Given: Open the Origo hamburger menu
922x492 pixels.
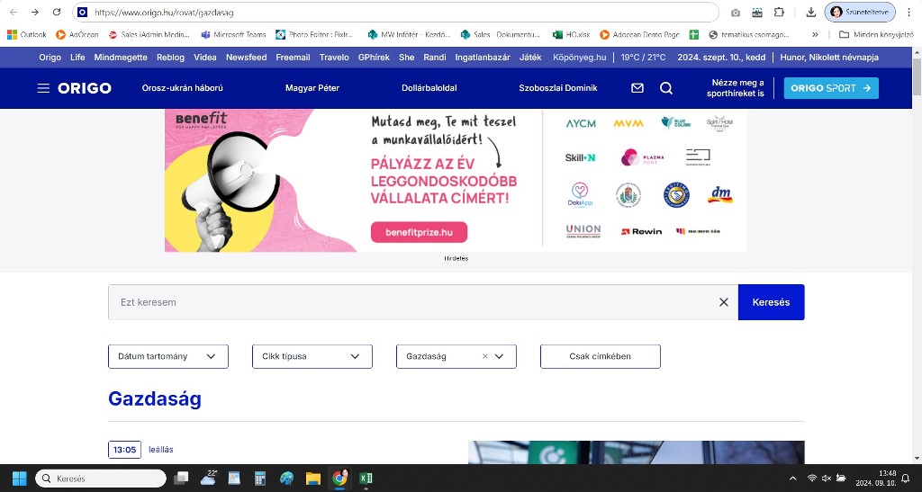Looking at the screenshot, I should tap(43, 88).
